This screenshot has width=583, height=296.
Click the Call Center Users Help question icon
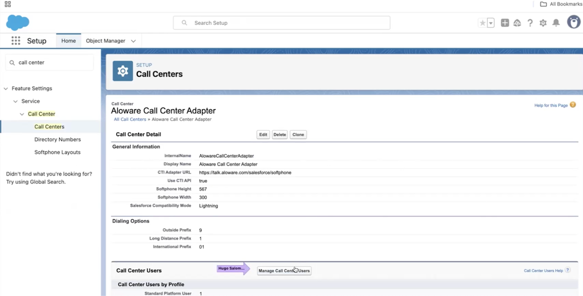(x=568, y=270)
